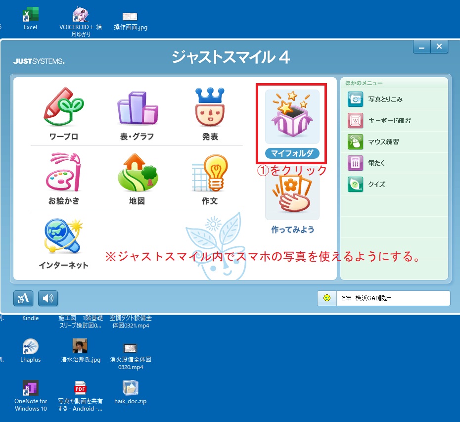The height and width of the screenshot is (422, 460).
Task: Click the JUSTSYSTEMS logo
Action: point(39,61)
